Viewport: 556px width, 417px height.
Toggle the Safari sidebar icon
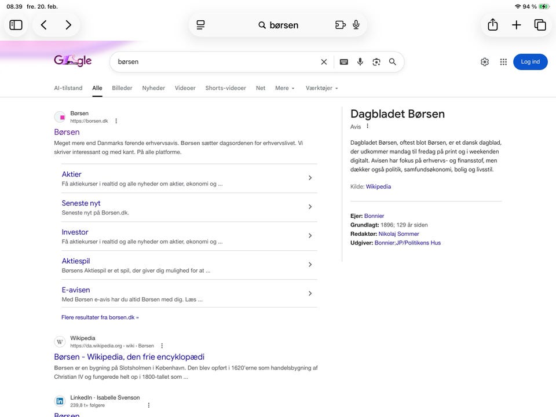point(16,25)
